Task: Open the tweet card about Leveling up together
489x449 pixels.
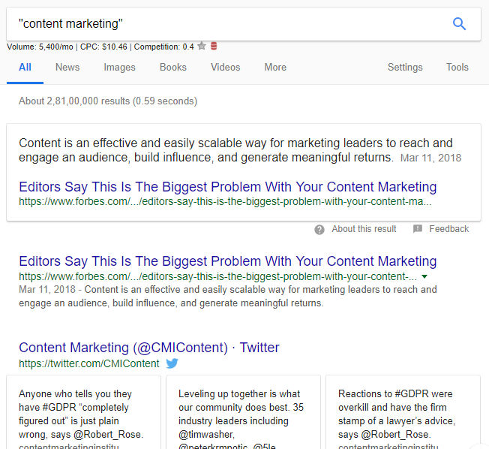Action: coord(243,413)
